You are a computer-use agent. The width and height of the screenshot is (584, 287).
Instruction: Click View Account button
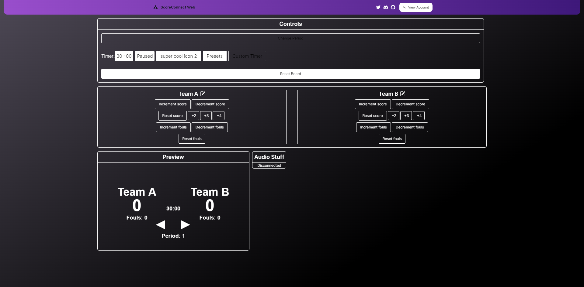416,7
